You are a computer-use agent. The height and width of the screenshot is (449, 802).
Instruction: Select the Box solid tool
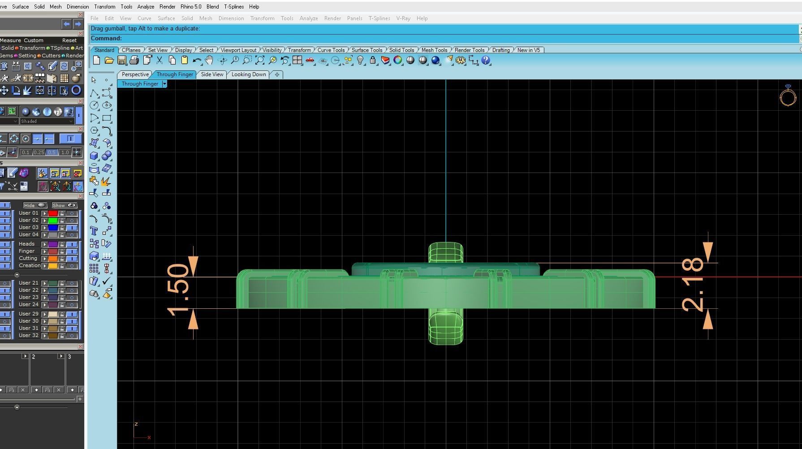point(94,156)
